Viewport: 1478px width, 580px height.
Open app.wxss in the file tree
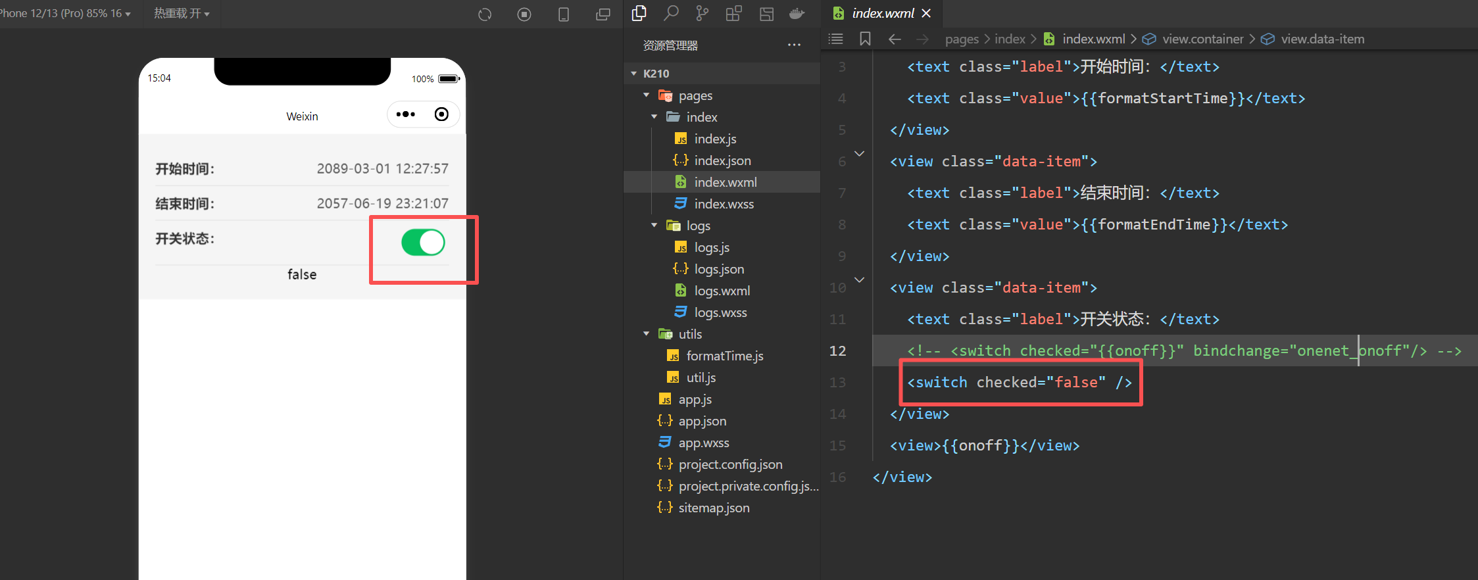click(x=703, y=443)
